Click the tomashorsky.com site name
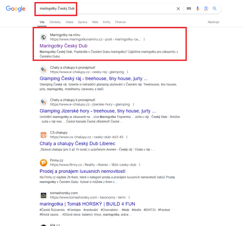Image resolution: width=243 pixels, height=226 pixels. click(64, 193)
